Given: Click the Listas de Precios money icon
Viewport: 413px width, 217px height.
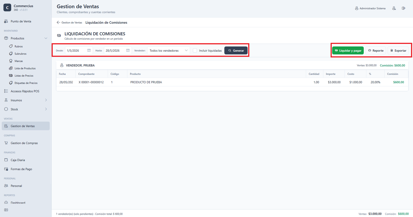Looking at the screenshot, I should 11,76.
